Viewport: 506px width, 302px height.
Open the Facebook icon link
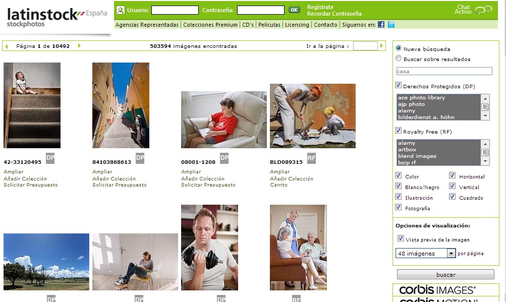point(381,25)
